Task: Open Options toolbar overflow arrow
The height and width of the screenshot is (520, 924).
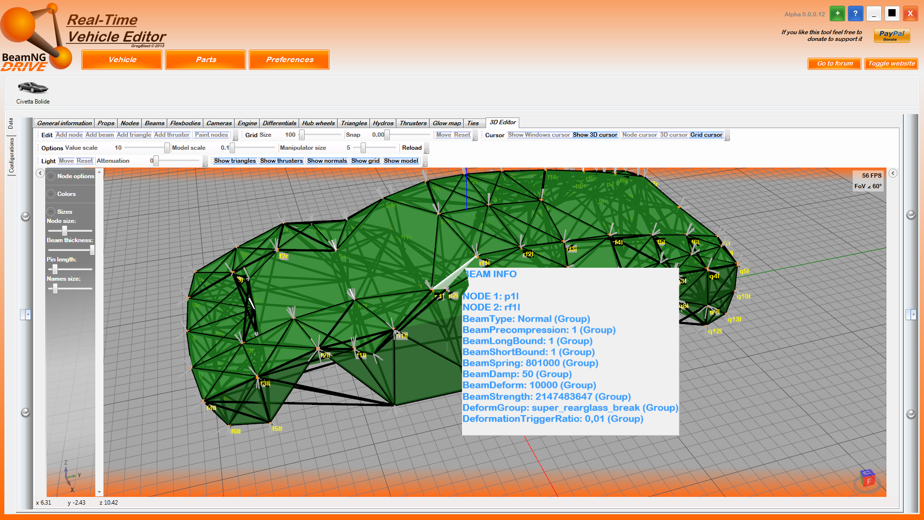Action: point(426,149)
